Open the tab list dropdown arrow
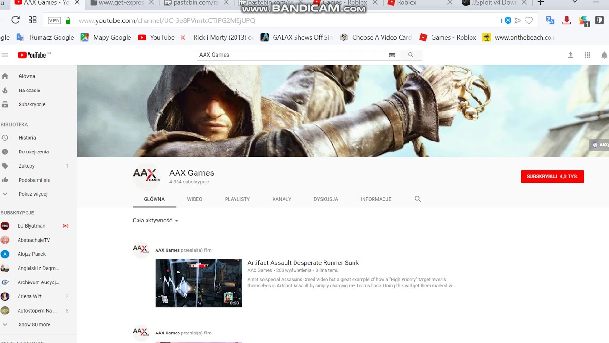This screenshot has height=343, width=609. point(574,2)
